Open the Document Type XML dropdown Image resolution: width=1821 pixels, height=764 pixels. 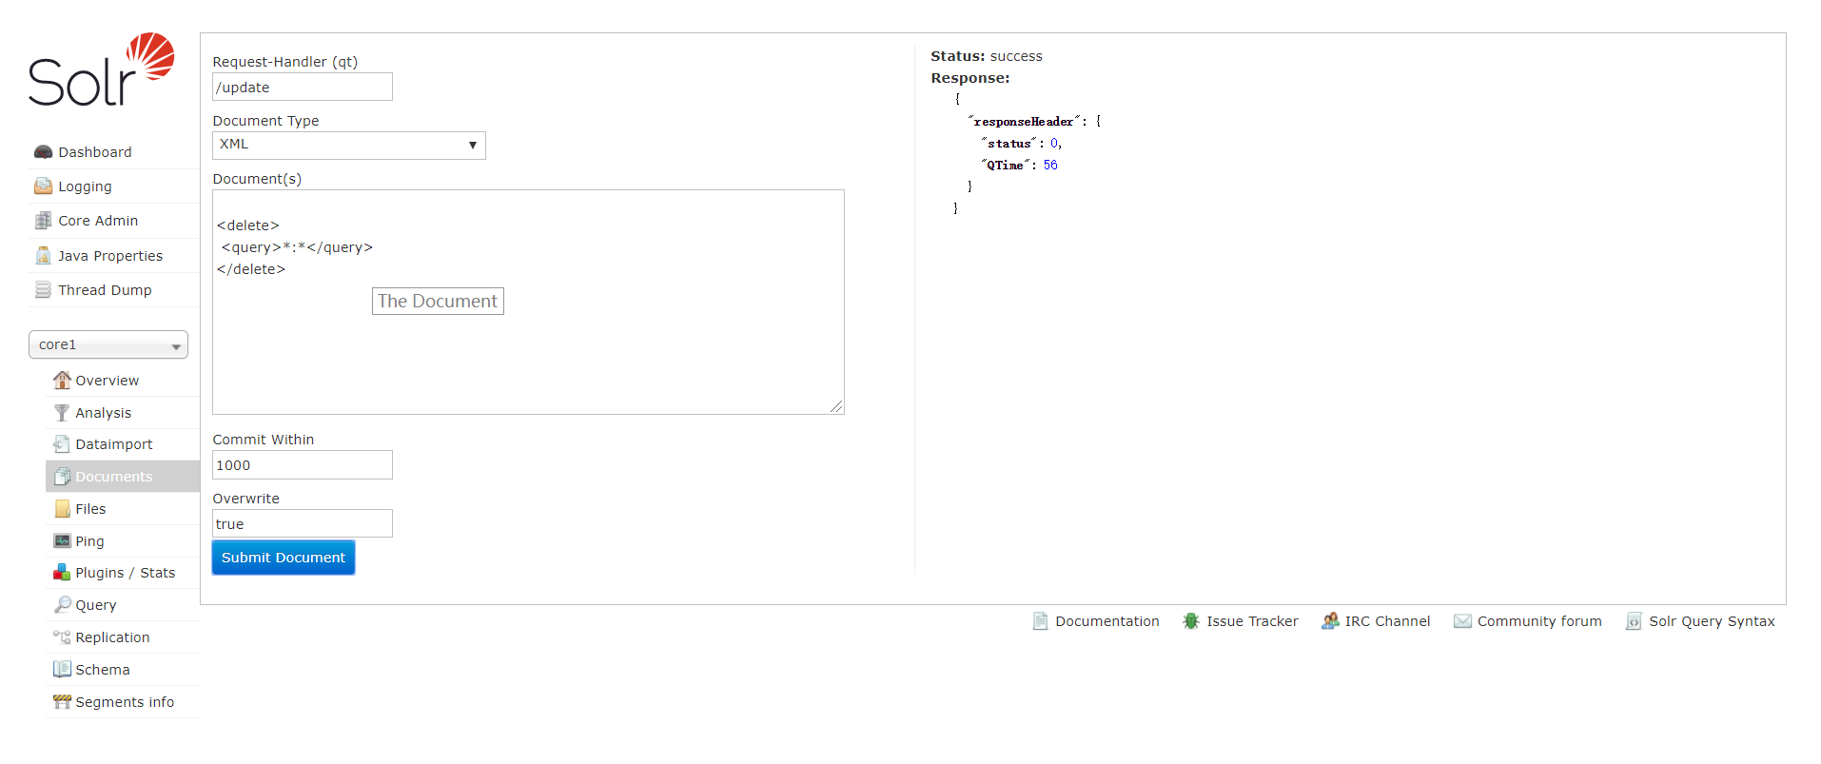coord(349,145)
